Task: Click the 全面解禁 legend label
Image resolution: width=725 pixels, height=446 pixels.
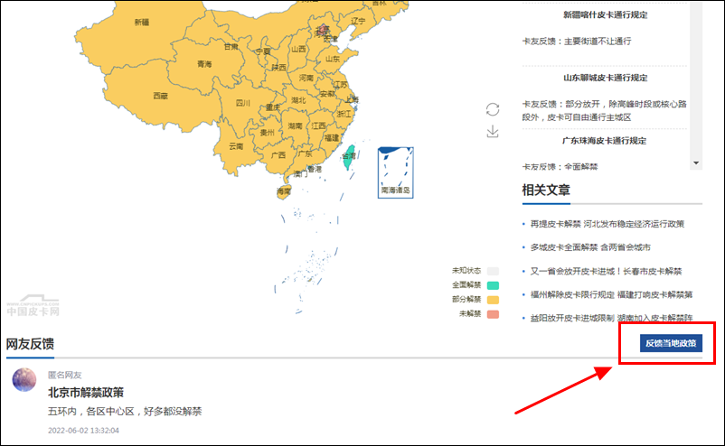Action: 466,285
